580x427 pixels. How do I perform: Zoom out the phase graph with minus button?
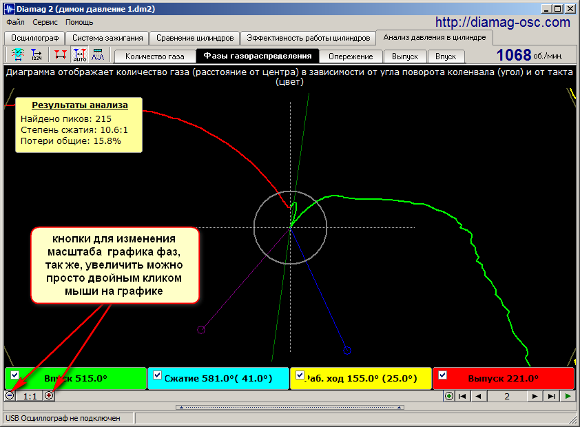pyautogui.click(x=10, y=396)
